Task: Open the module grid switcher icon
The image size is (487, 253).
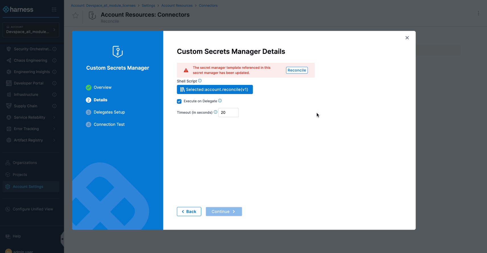Action: [x=54, y=10]
